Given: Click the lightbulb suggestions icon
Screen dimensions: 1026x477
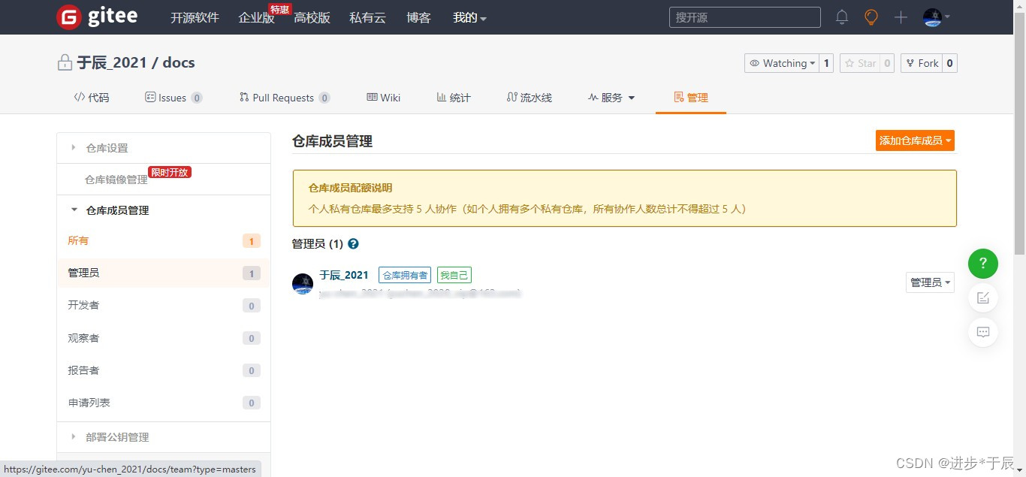Looking at the screenshot, I should tap(871, 17).
